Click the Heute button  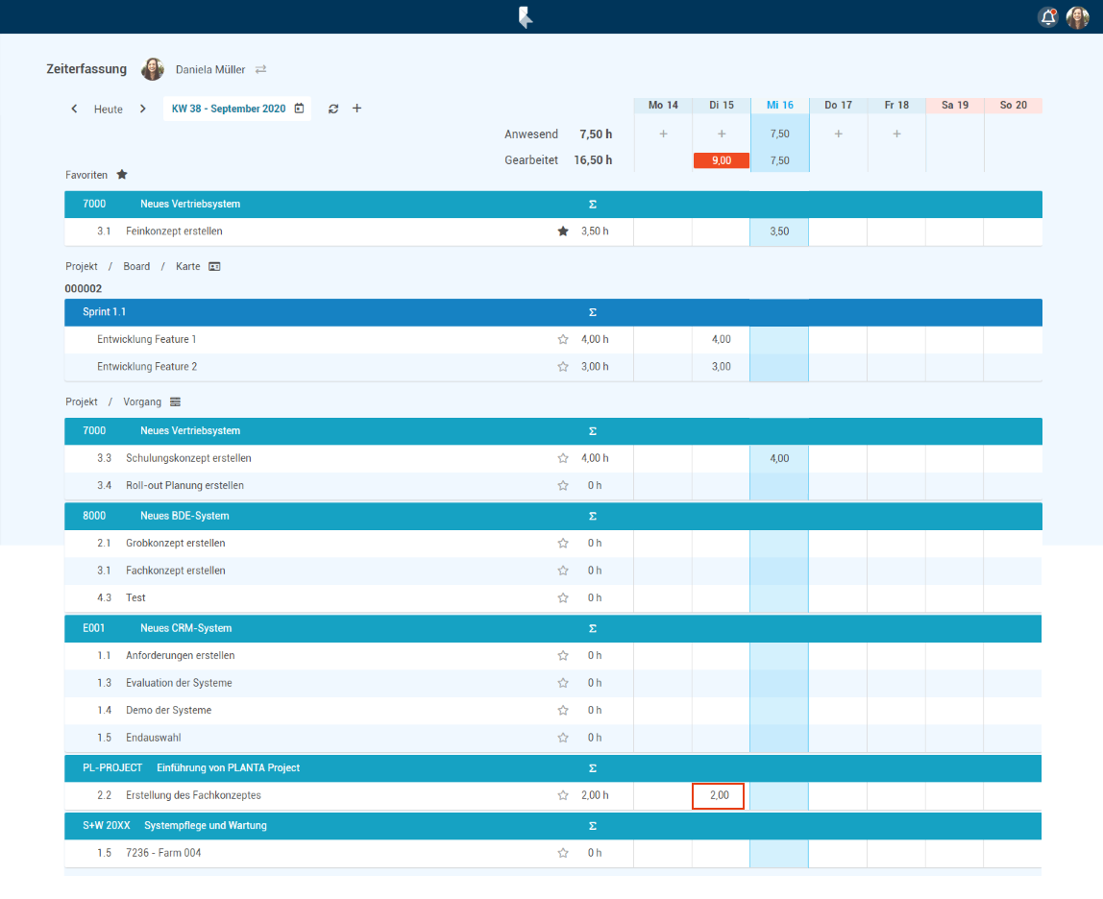(x=109, y=109)
